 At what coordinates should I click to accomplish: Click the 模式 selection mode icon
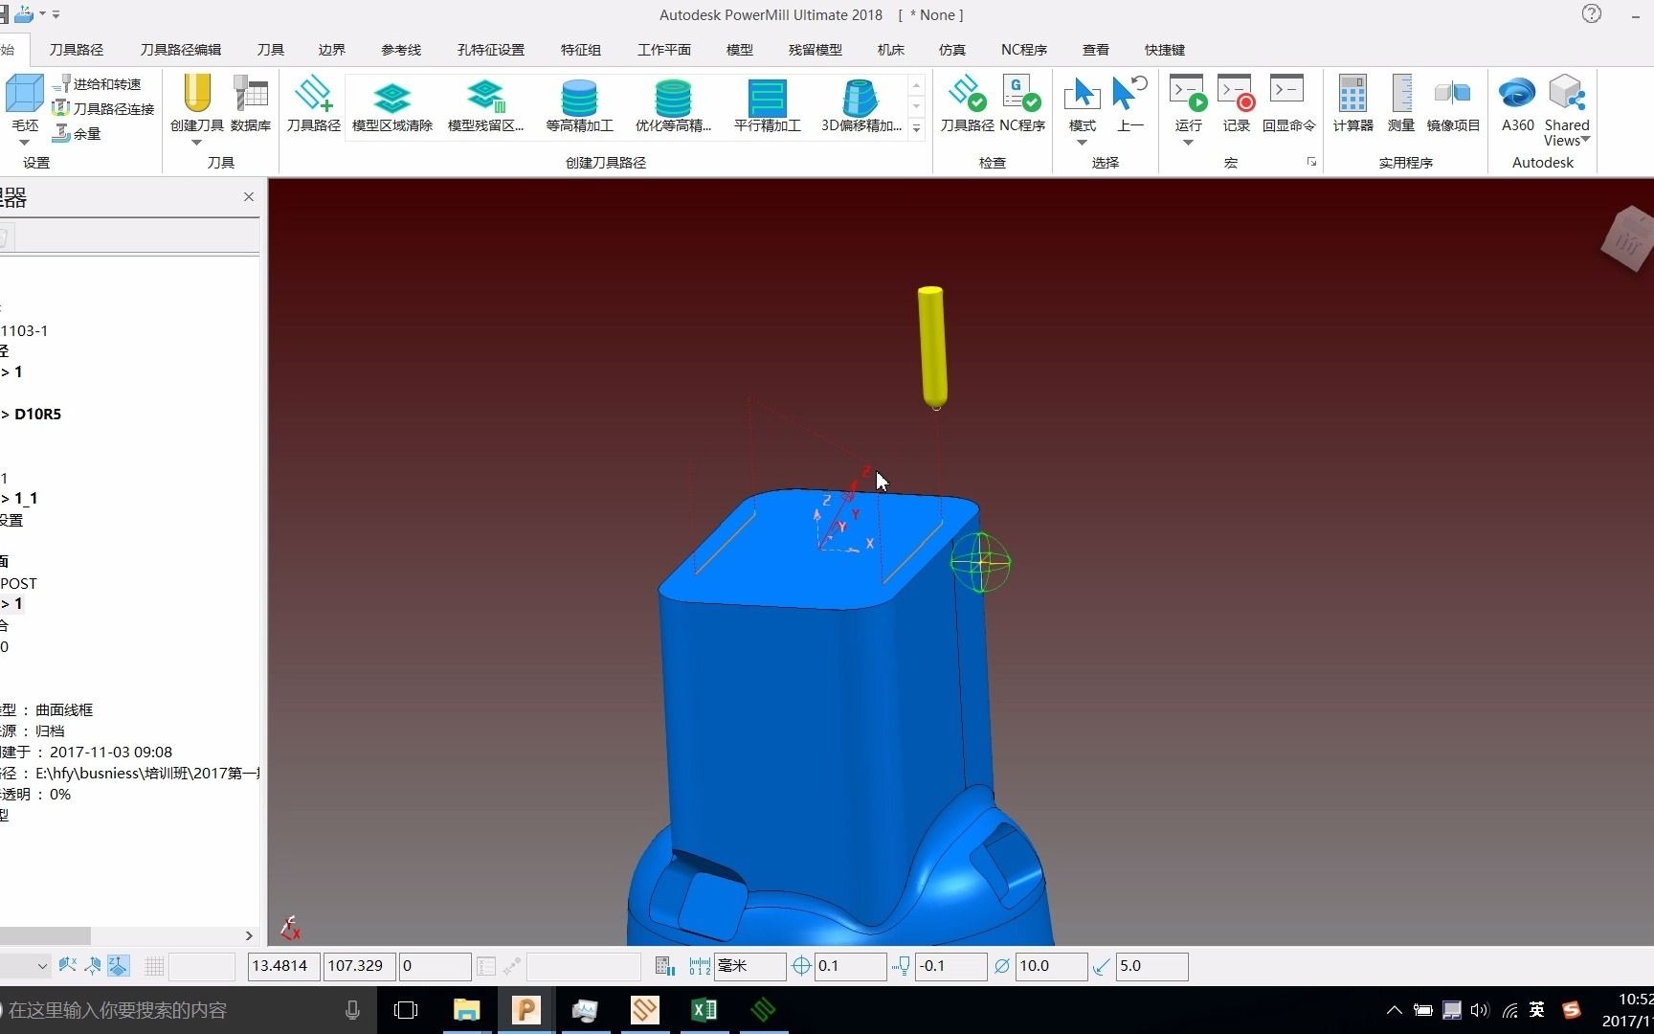coord(1083,94)
